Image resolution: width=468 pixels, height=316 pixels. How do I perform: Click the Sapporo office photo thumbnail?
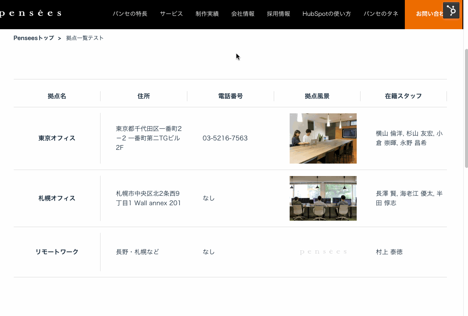click(323, 198)
